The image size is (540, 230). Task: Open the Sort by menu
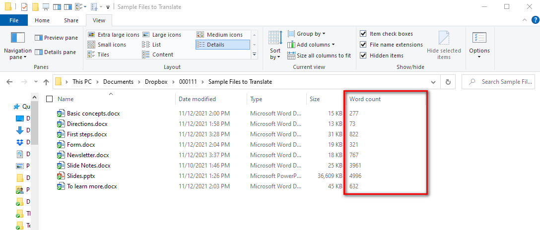coord(275,45)
